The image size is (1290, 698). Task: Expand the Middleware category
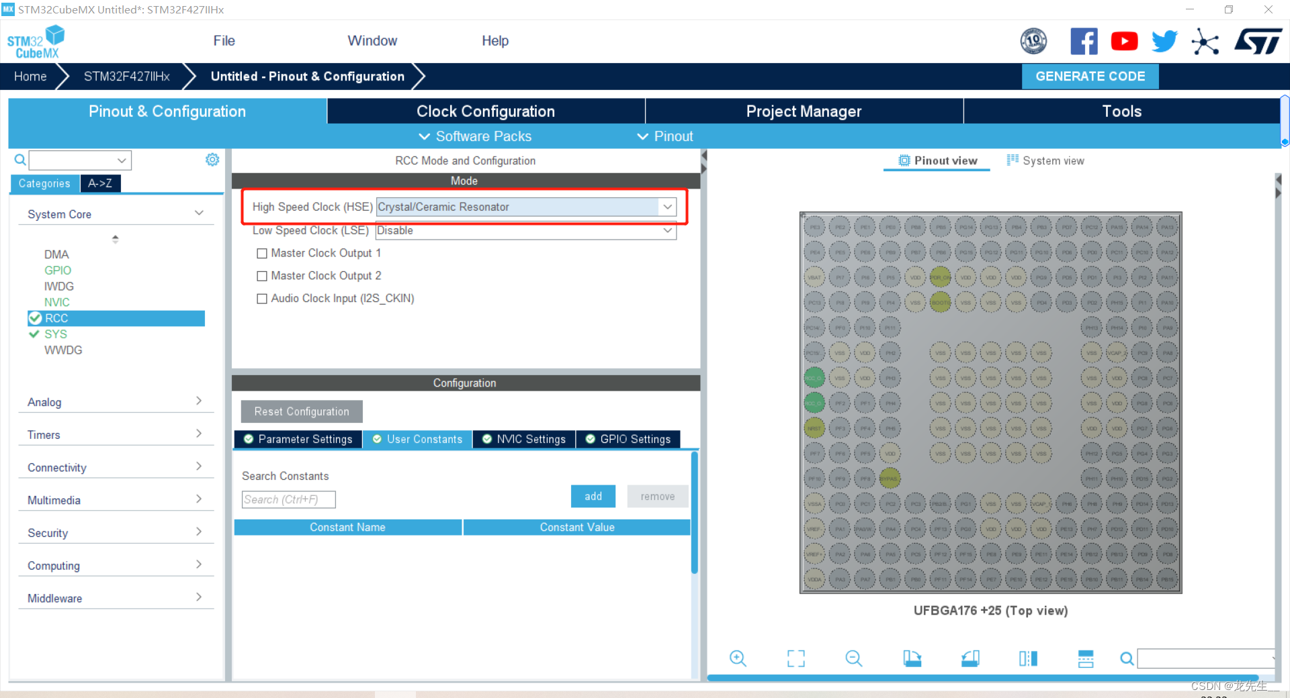point(199,597)
